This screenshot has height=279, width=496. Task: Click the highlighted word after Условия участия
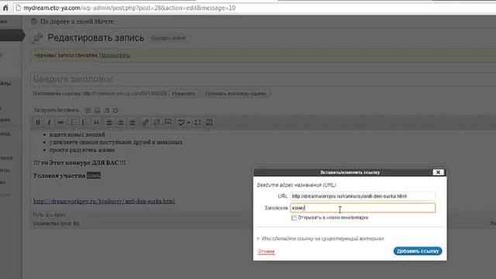[x=94, y=175]
